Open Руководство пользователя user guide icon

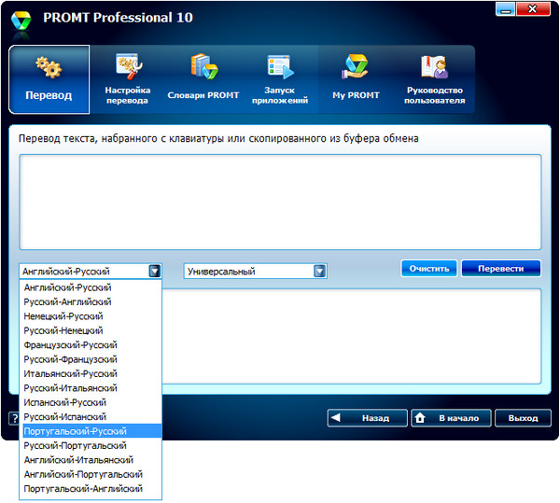(x=435, y=78)
